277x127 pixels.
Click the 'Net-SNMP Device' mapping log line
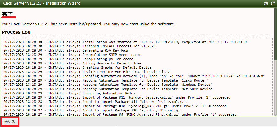(109, 89)
